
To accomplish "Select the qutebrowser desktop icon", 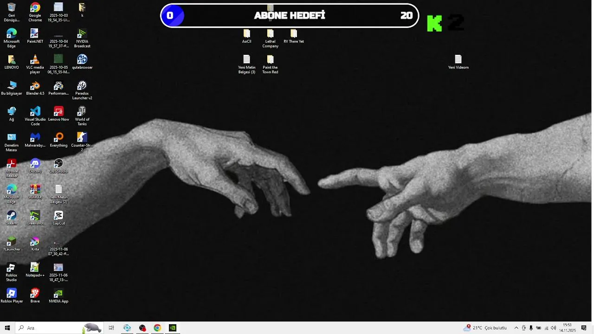I will (x=82, y=62).
